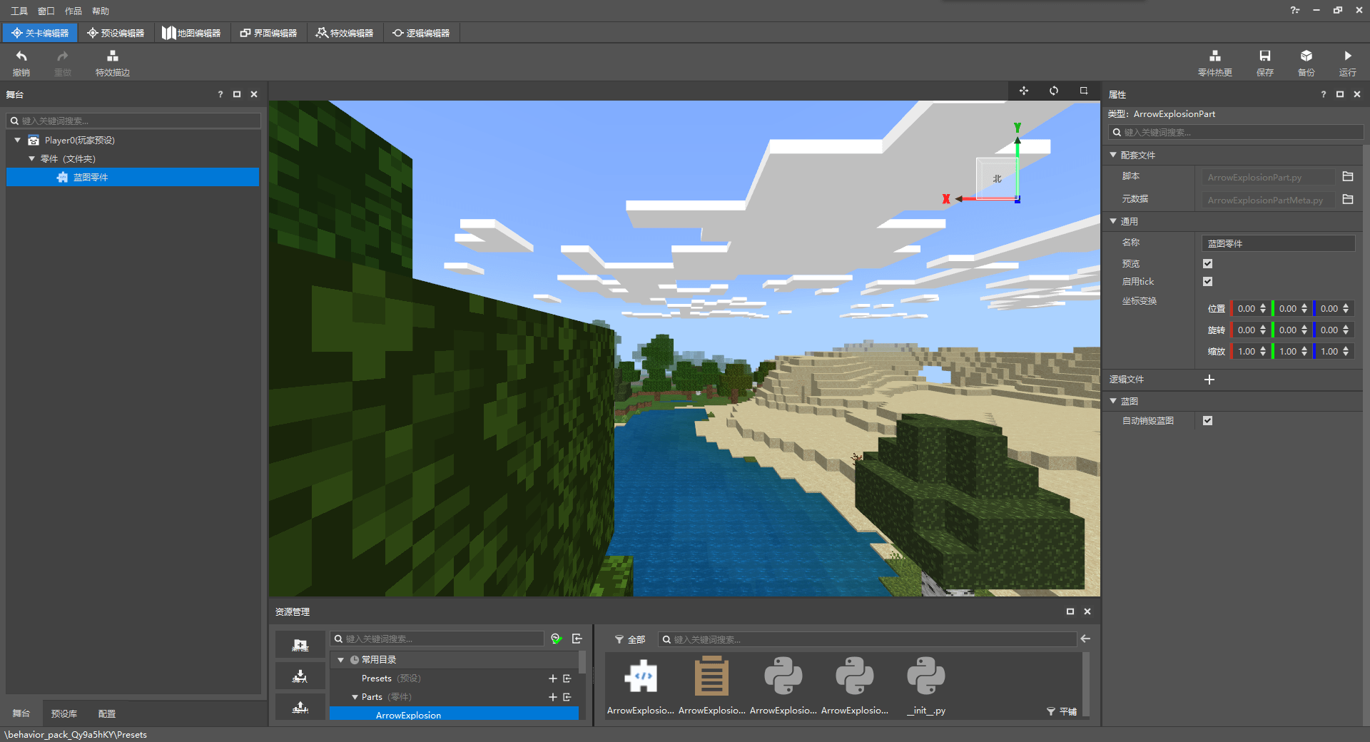Click the 备份 backup icon

1306,56
